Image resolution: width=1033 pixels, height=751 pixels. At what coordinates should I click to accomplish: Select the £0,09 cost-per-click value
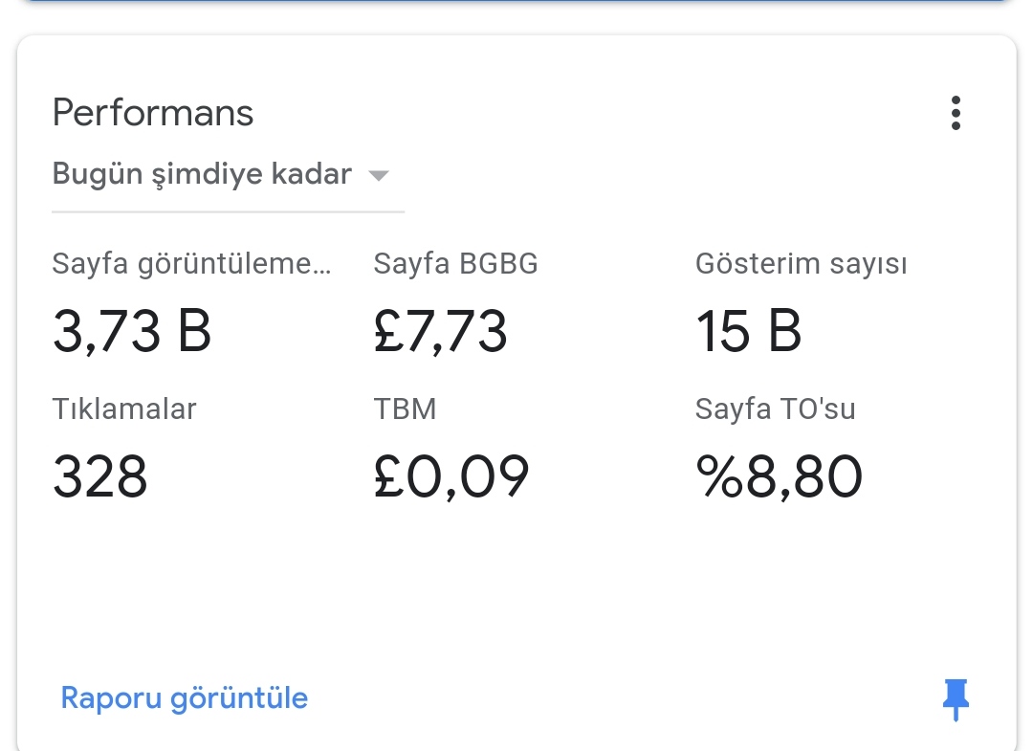[451, 477]
